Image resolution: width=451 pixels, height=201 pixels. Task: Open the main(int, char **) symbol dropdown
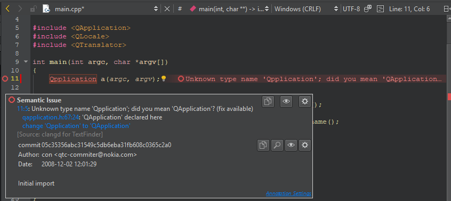tap(267, 9)
